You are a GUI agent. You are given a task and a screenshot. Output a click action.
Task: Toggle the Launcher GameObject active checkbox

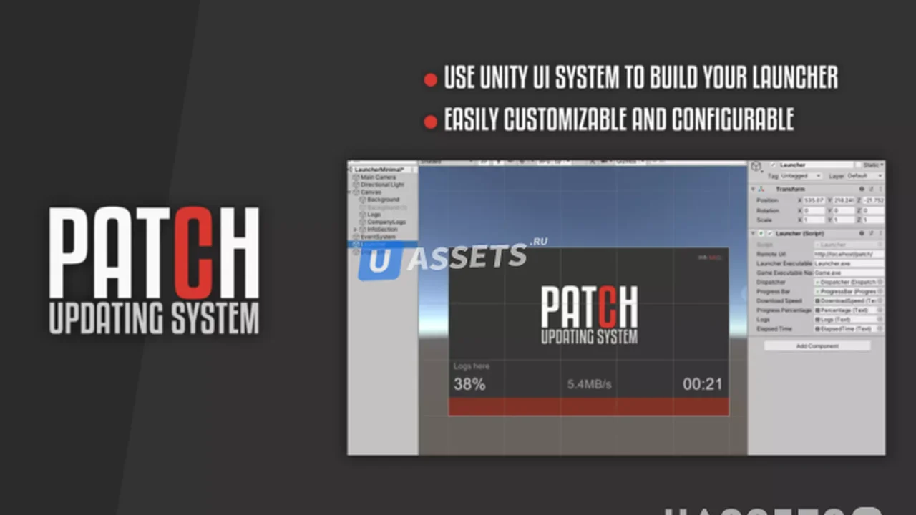point(774,165)
